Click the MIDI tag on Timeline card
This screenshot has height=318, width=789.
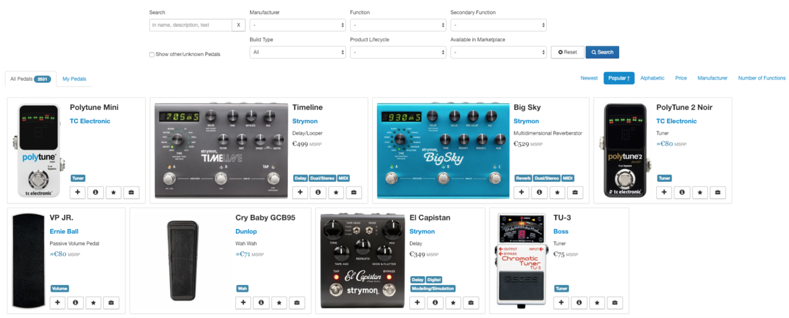pos(344,178)
